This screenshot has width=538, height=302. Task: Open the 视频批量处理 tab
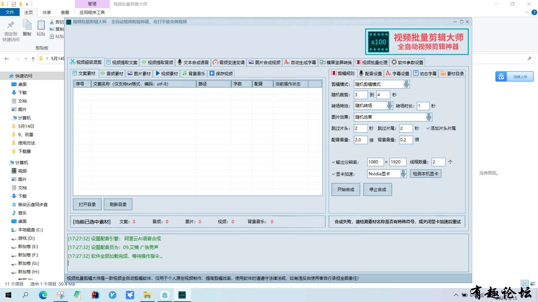372,62
